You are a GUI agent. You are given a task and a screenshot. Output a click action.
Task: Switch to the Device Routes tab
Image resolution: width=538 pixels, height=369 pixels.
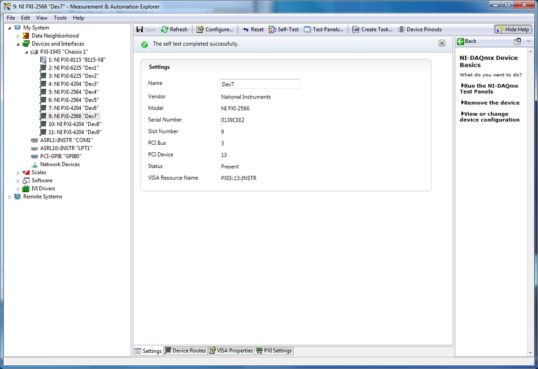(186, 351)
